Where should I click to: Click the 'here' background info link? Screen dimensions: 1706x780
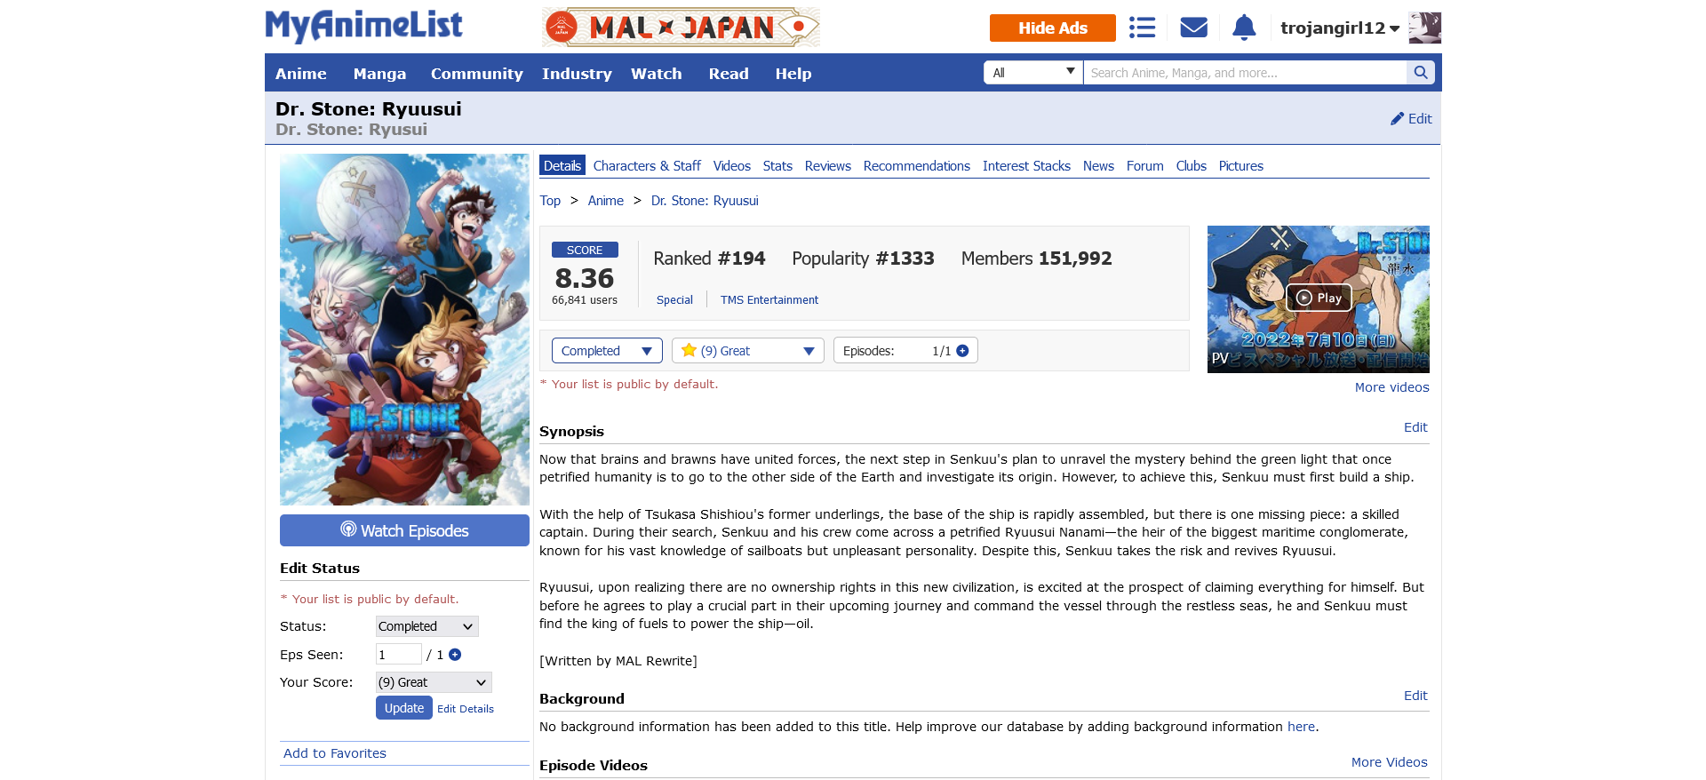[1301, 727]
